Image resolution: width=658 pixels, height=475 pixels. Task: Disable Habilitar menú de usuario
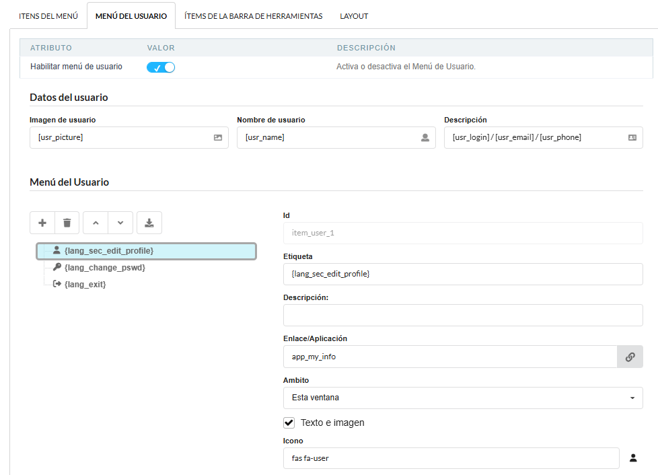click(x=160, y=67)
